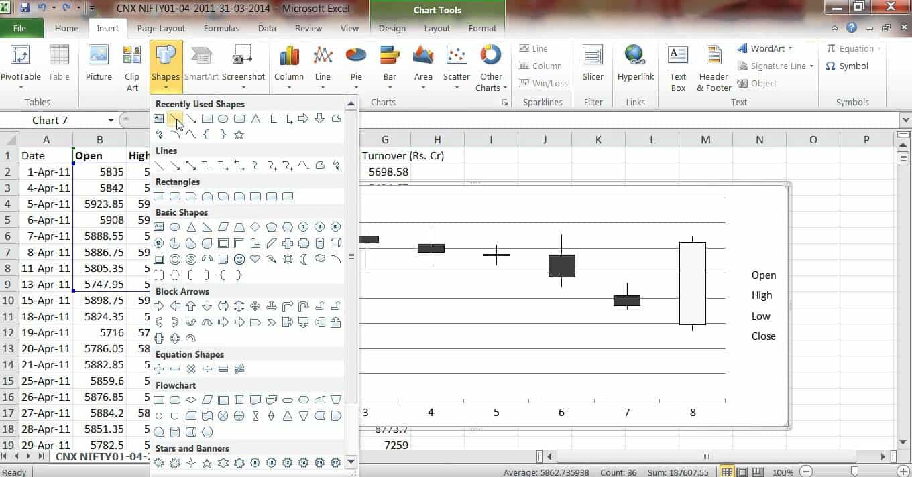The image size is (912, 477).
Task: Pick the Hexagon shape in Basic Shapes
Action: point(288,227)
